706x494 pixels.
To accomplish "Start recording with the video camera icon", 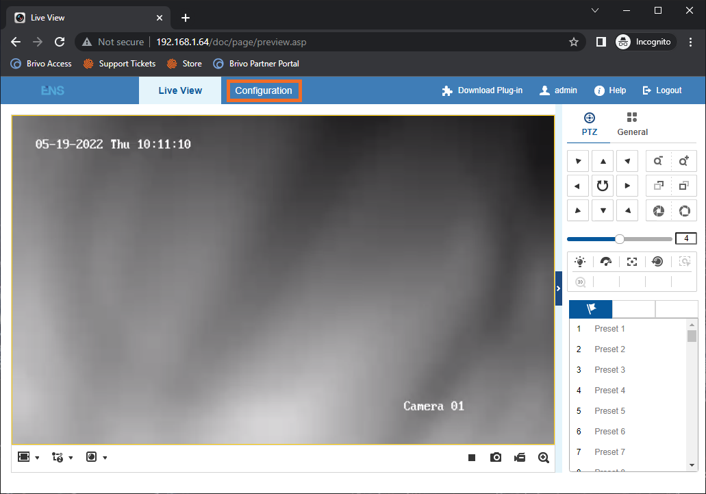I will tap(520, 458).
